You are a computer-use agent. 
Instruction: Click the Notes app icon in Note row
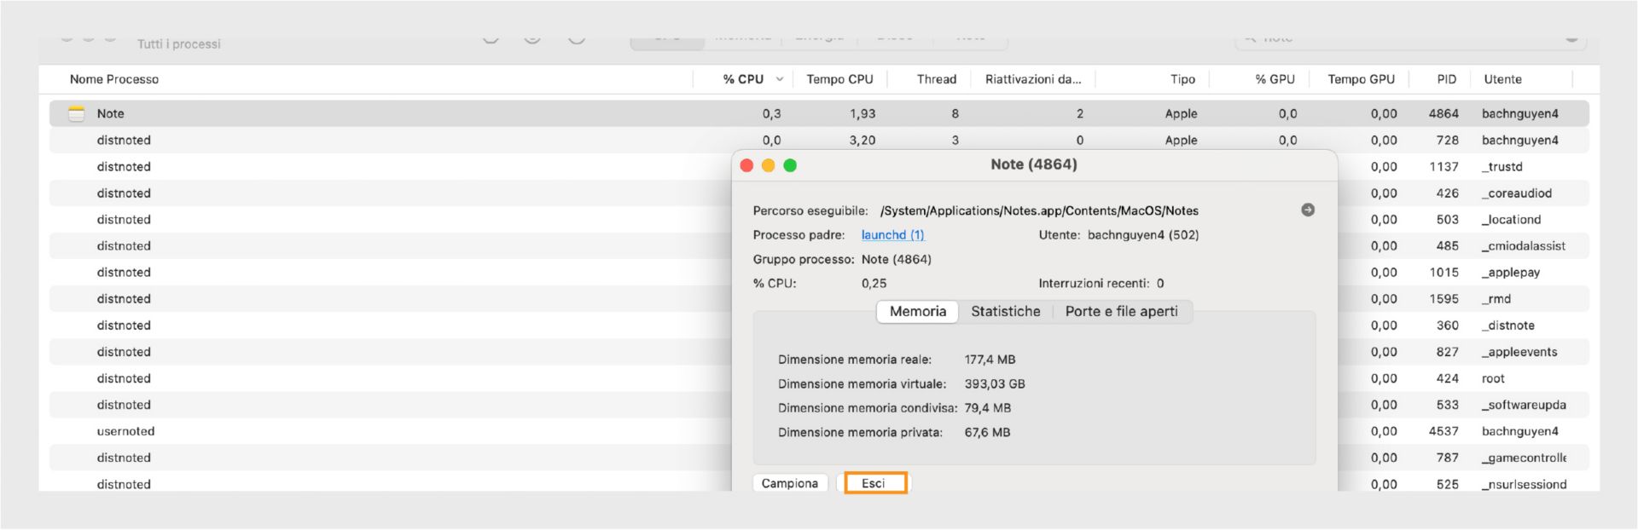pos(77,113)
